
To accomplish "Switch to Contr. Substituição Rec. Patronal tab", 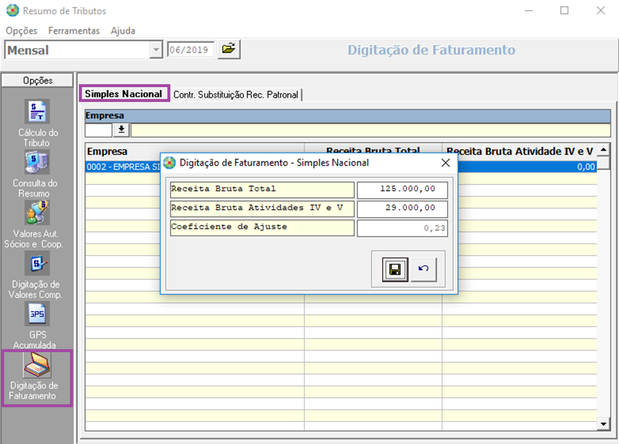I will click(x=236, y=94).
